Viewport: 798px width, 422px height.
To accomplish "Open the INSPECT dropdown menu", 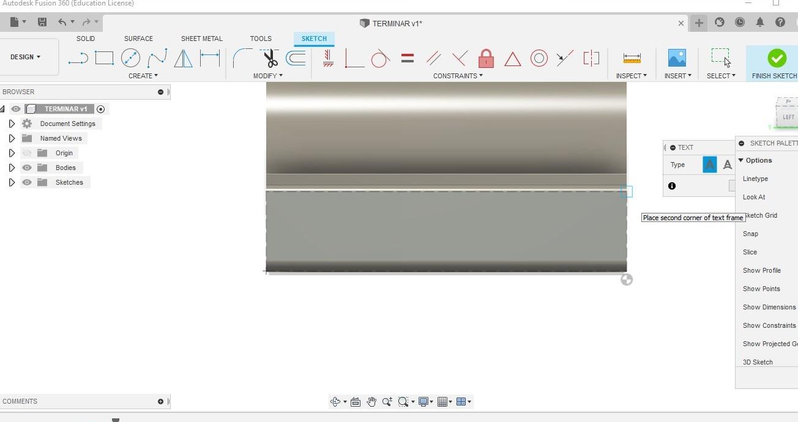I will pyautogui.click(x=632, y=76).
